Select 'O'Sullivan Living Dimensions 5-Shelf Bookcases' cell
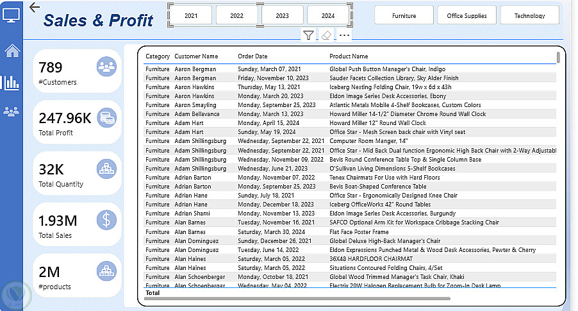The height and width of the screenshot is (311, 578). click(392, 169)
